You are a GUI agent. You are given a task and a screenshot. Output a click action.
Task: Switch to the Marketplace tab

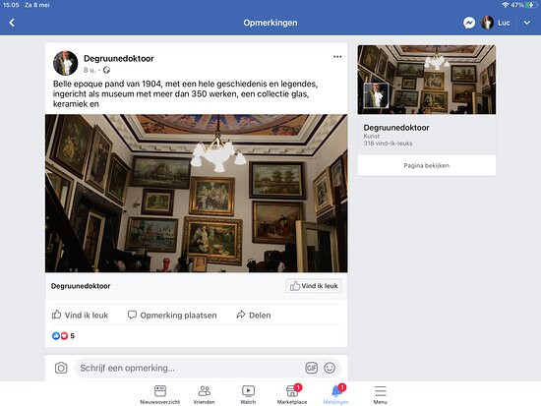[292, 394]
